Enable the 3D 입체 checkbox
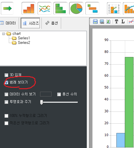The image size is (134, 148). coord(6,75)
